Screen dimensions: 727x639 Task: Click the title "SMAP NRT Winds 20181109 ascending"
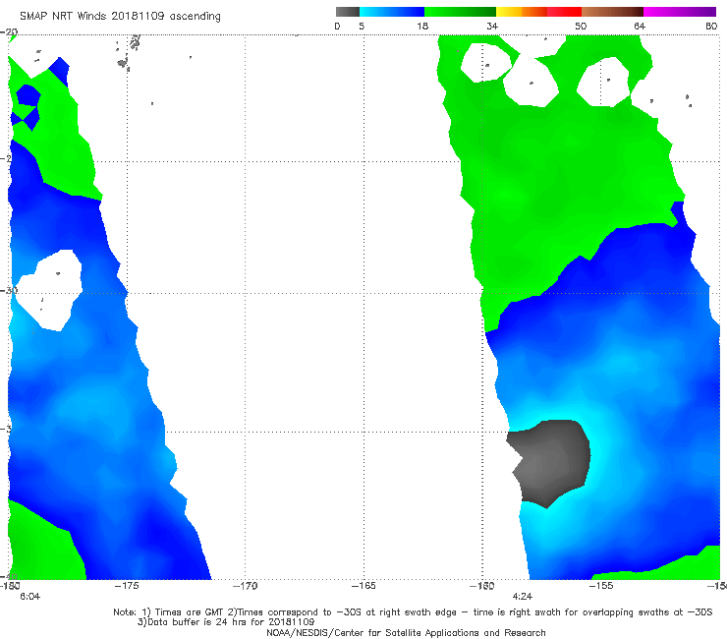(120, 16)
